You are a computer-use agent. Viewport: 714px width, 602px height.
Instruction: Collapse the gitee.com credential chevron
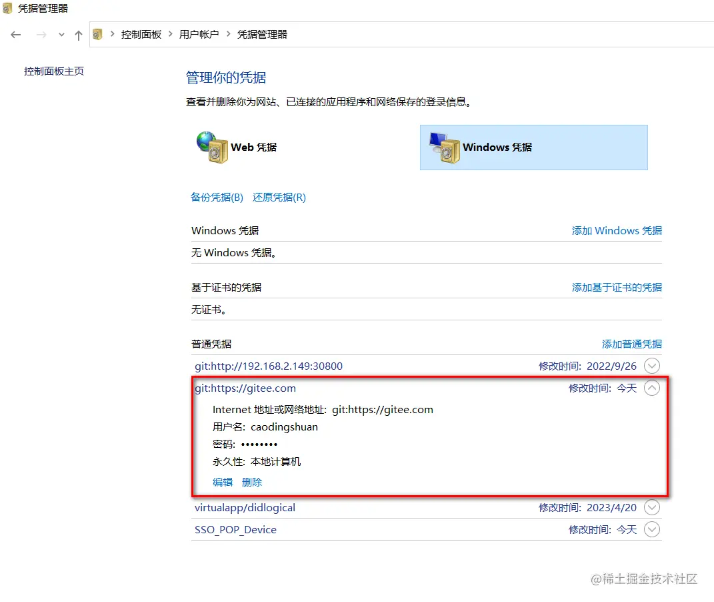(652, 388)
